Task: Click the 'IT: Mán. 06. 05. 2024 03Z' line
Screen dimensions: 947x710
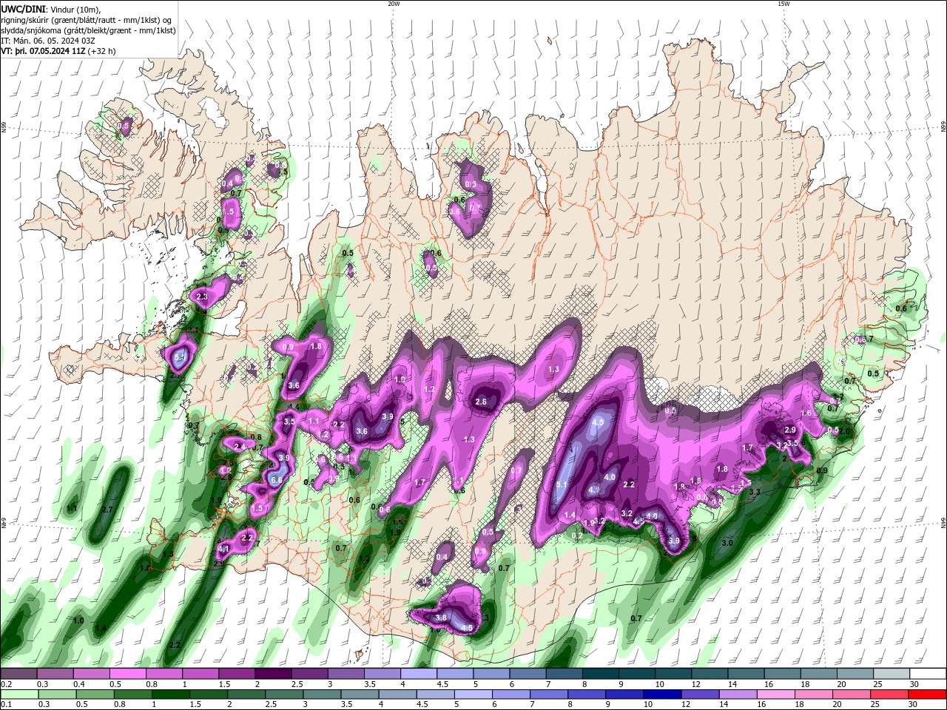Action: [48, 41]
